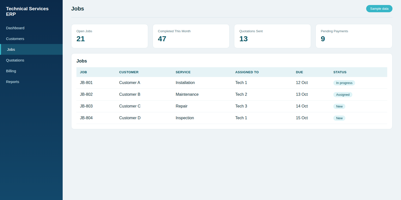Click the Repair service cell
Screen dimensions: 401x200
[181, 106]
